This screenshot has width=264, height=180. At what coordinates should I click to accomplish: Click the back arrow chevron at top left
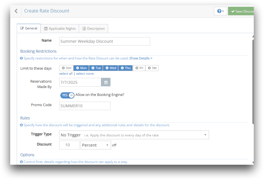point(16,11)
